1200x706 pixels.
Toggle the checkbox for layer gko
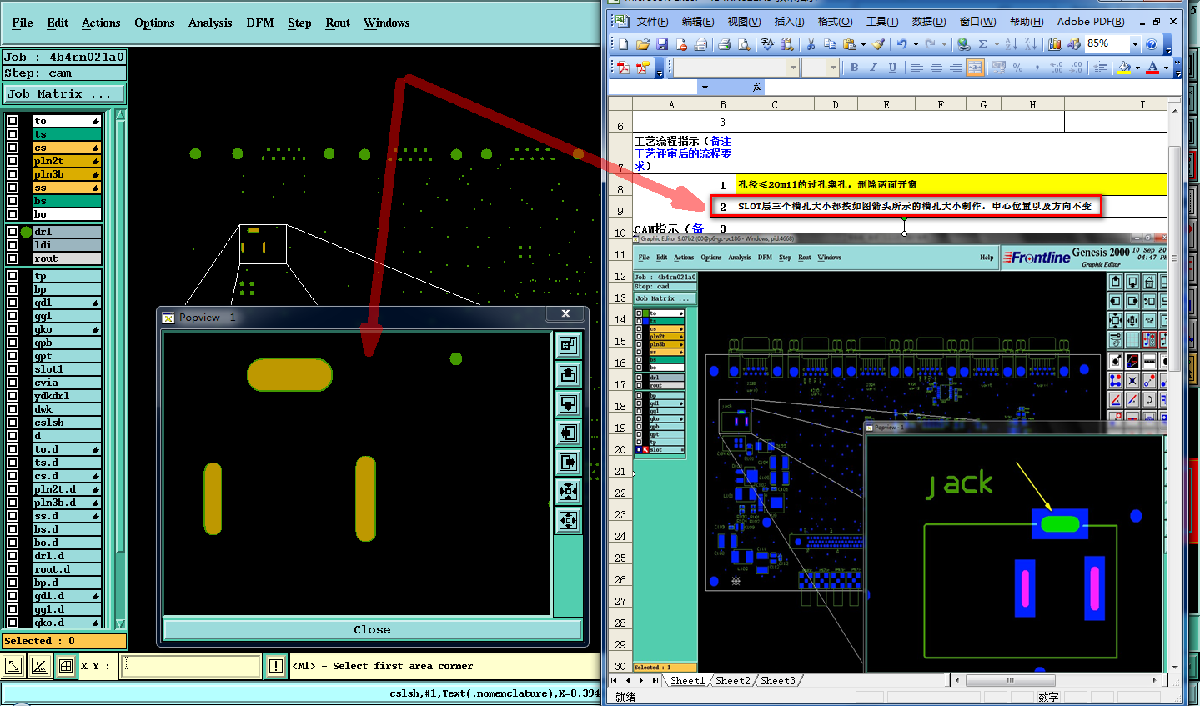pyautogui.click(x=13, y=329)
